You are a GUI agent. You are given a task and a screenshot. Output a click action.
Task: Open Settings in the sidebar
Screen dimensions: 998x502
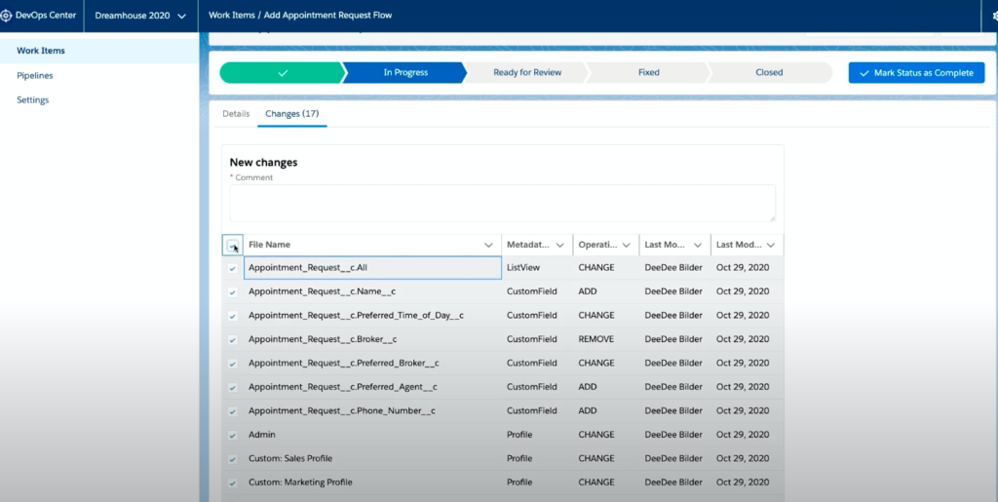33,99
